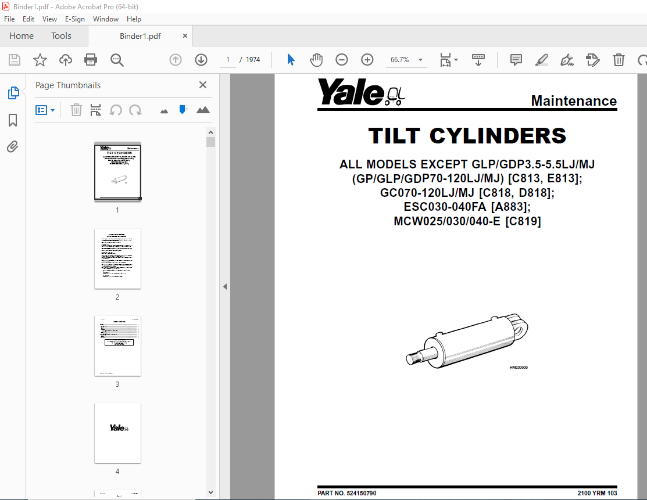Collapse the navigation pane arrow

coord(225,286)
